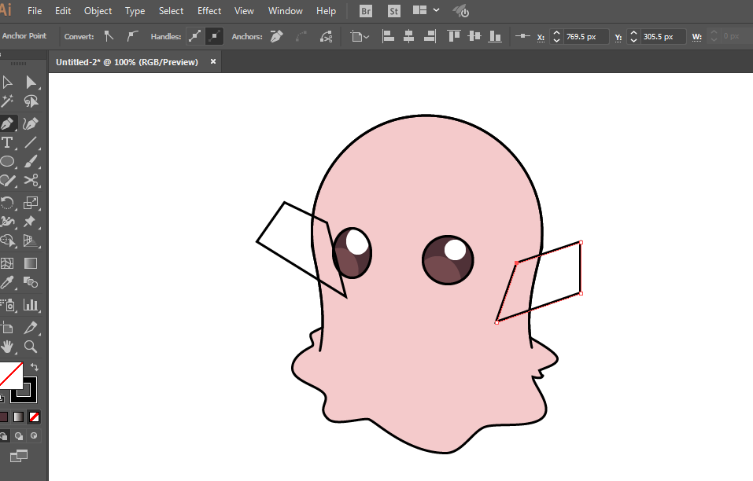This screenshot has height=481, width=753.
Task: Toggle show handles for multiple selected anchors
Action: coord(194,36)
